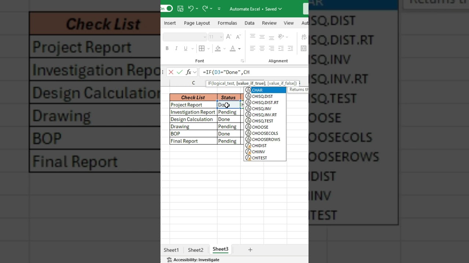Click Bottom Align icon
The height and width of the screenshot is (263, 469).
272,37
